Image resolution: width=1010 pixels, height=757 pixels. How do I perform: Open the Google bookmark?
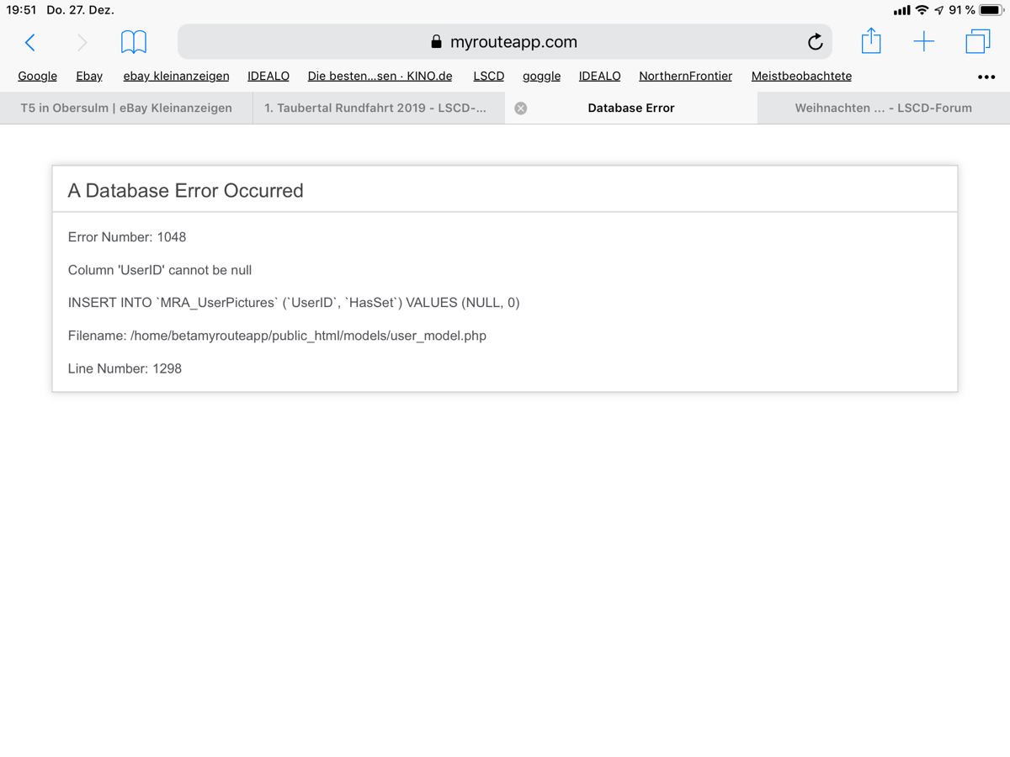tap(38, 76)
